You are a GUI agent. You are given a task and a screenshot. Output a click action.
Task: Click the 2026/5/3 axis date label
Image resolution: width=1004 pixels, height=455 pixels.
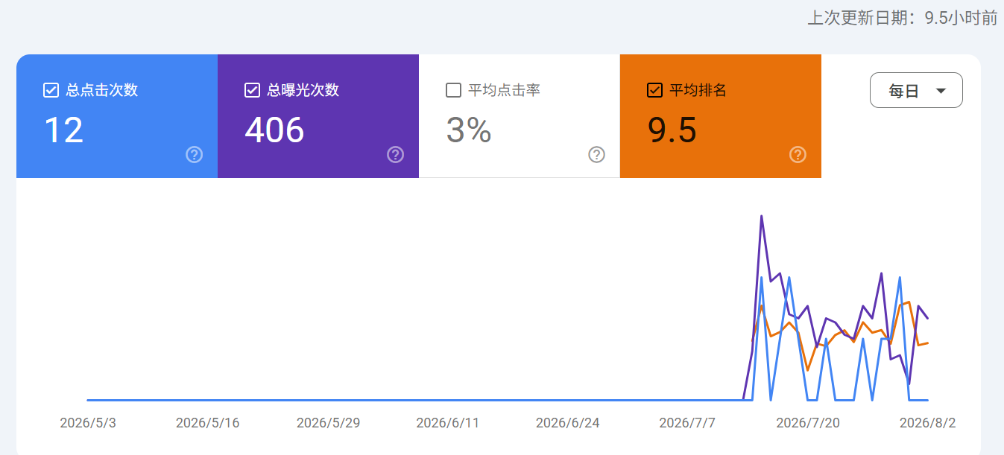88,423
